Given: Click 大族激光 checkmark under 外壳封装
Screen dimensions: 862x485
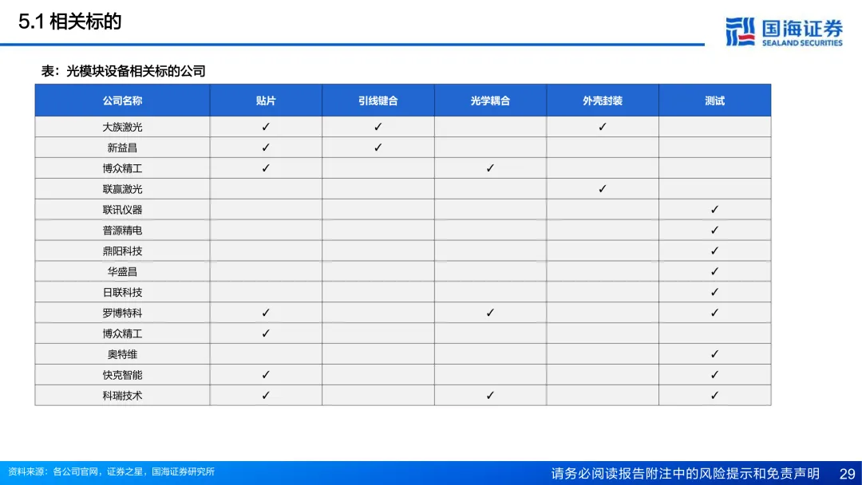Looking at the screenshot, I should [602, 127].
